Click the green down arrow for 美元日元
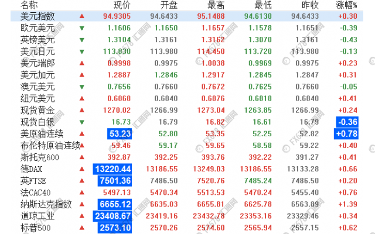Screen dimensions: 375x234 pos(82,51)
